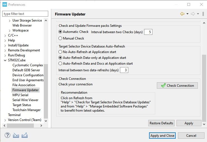
Task: Go back with the yellow arrow icon
Action: [182, 14]
